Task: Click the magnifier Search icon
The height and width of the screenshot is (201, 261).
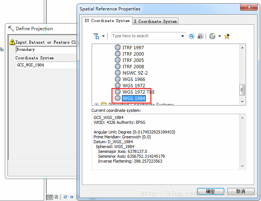Action: tap(191, 36)
